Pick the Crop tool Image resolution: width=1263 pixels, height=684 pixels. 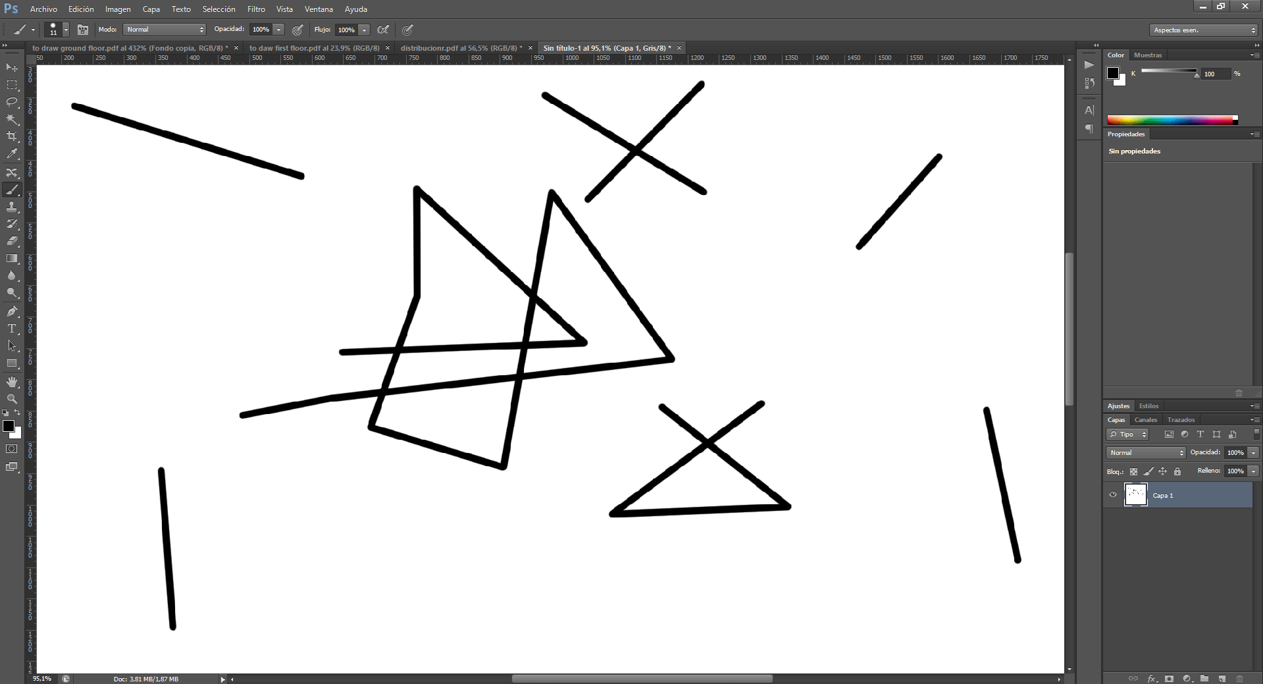12,136
